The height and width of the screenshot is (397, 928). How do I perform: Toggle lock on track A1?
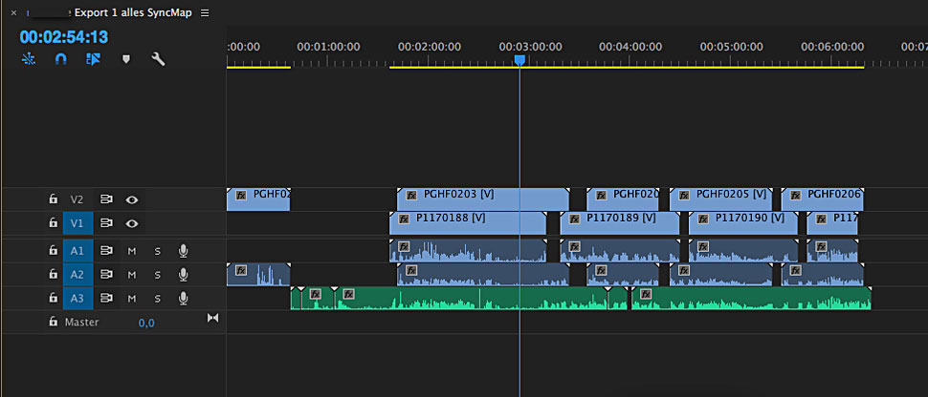coord(54,251)
